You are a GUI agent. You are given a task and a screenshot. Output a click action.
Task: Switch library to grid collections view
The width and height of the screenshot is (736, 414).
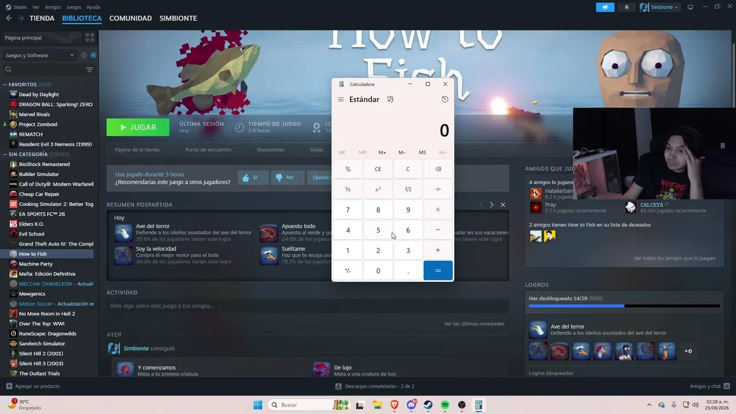(89, 37)
